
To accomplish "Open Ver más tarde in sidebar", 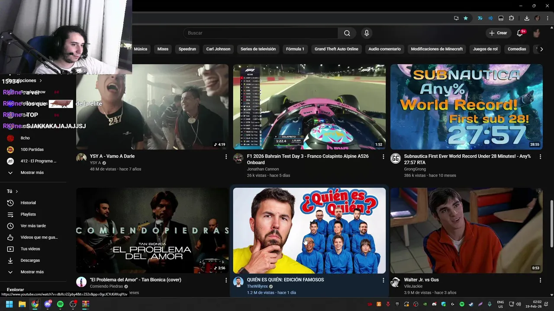I will point(34,226).
